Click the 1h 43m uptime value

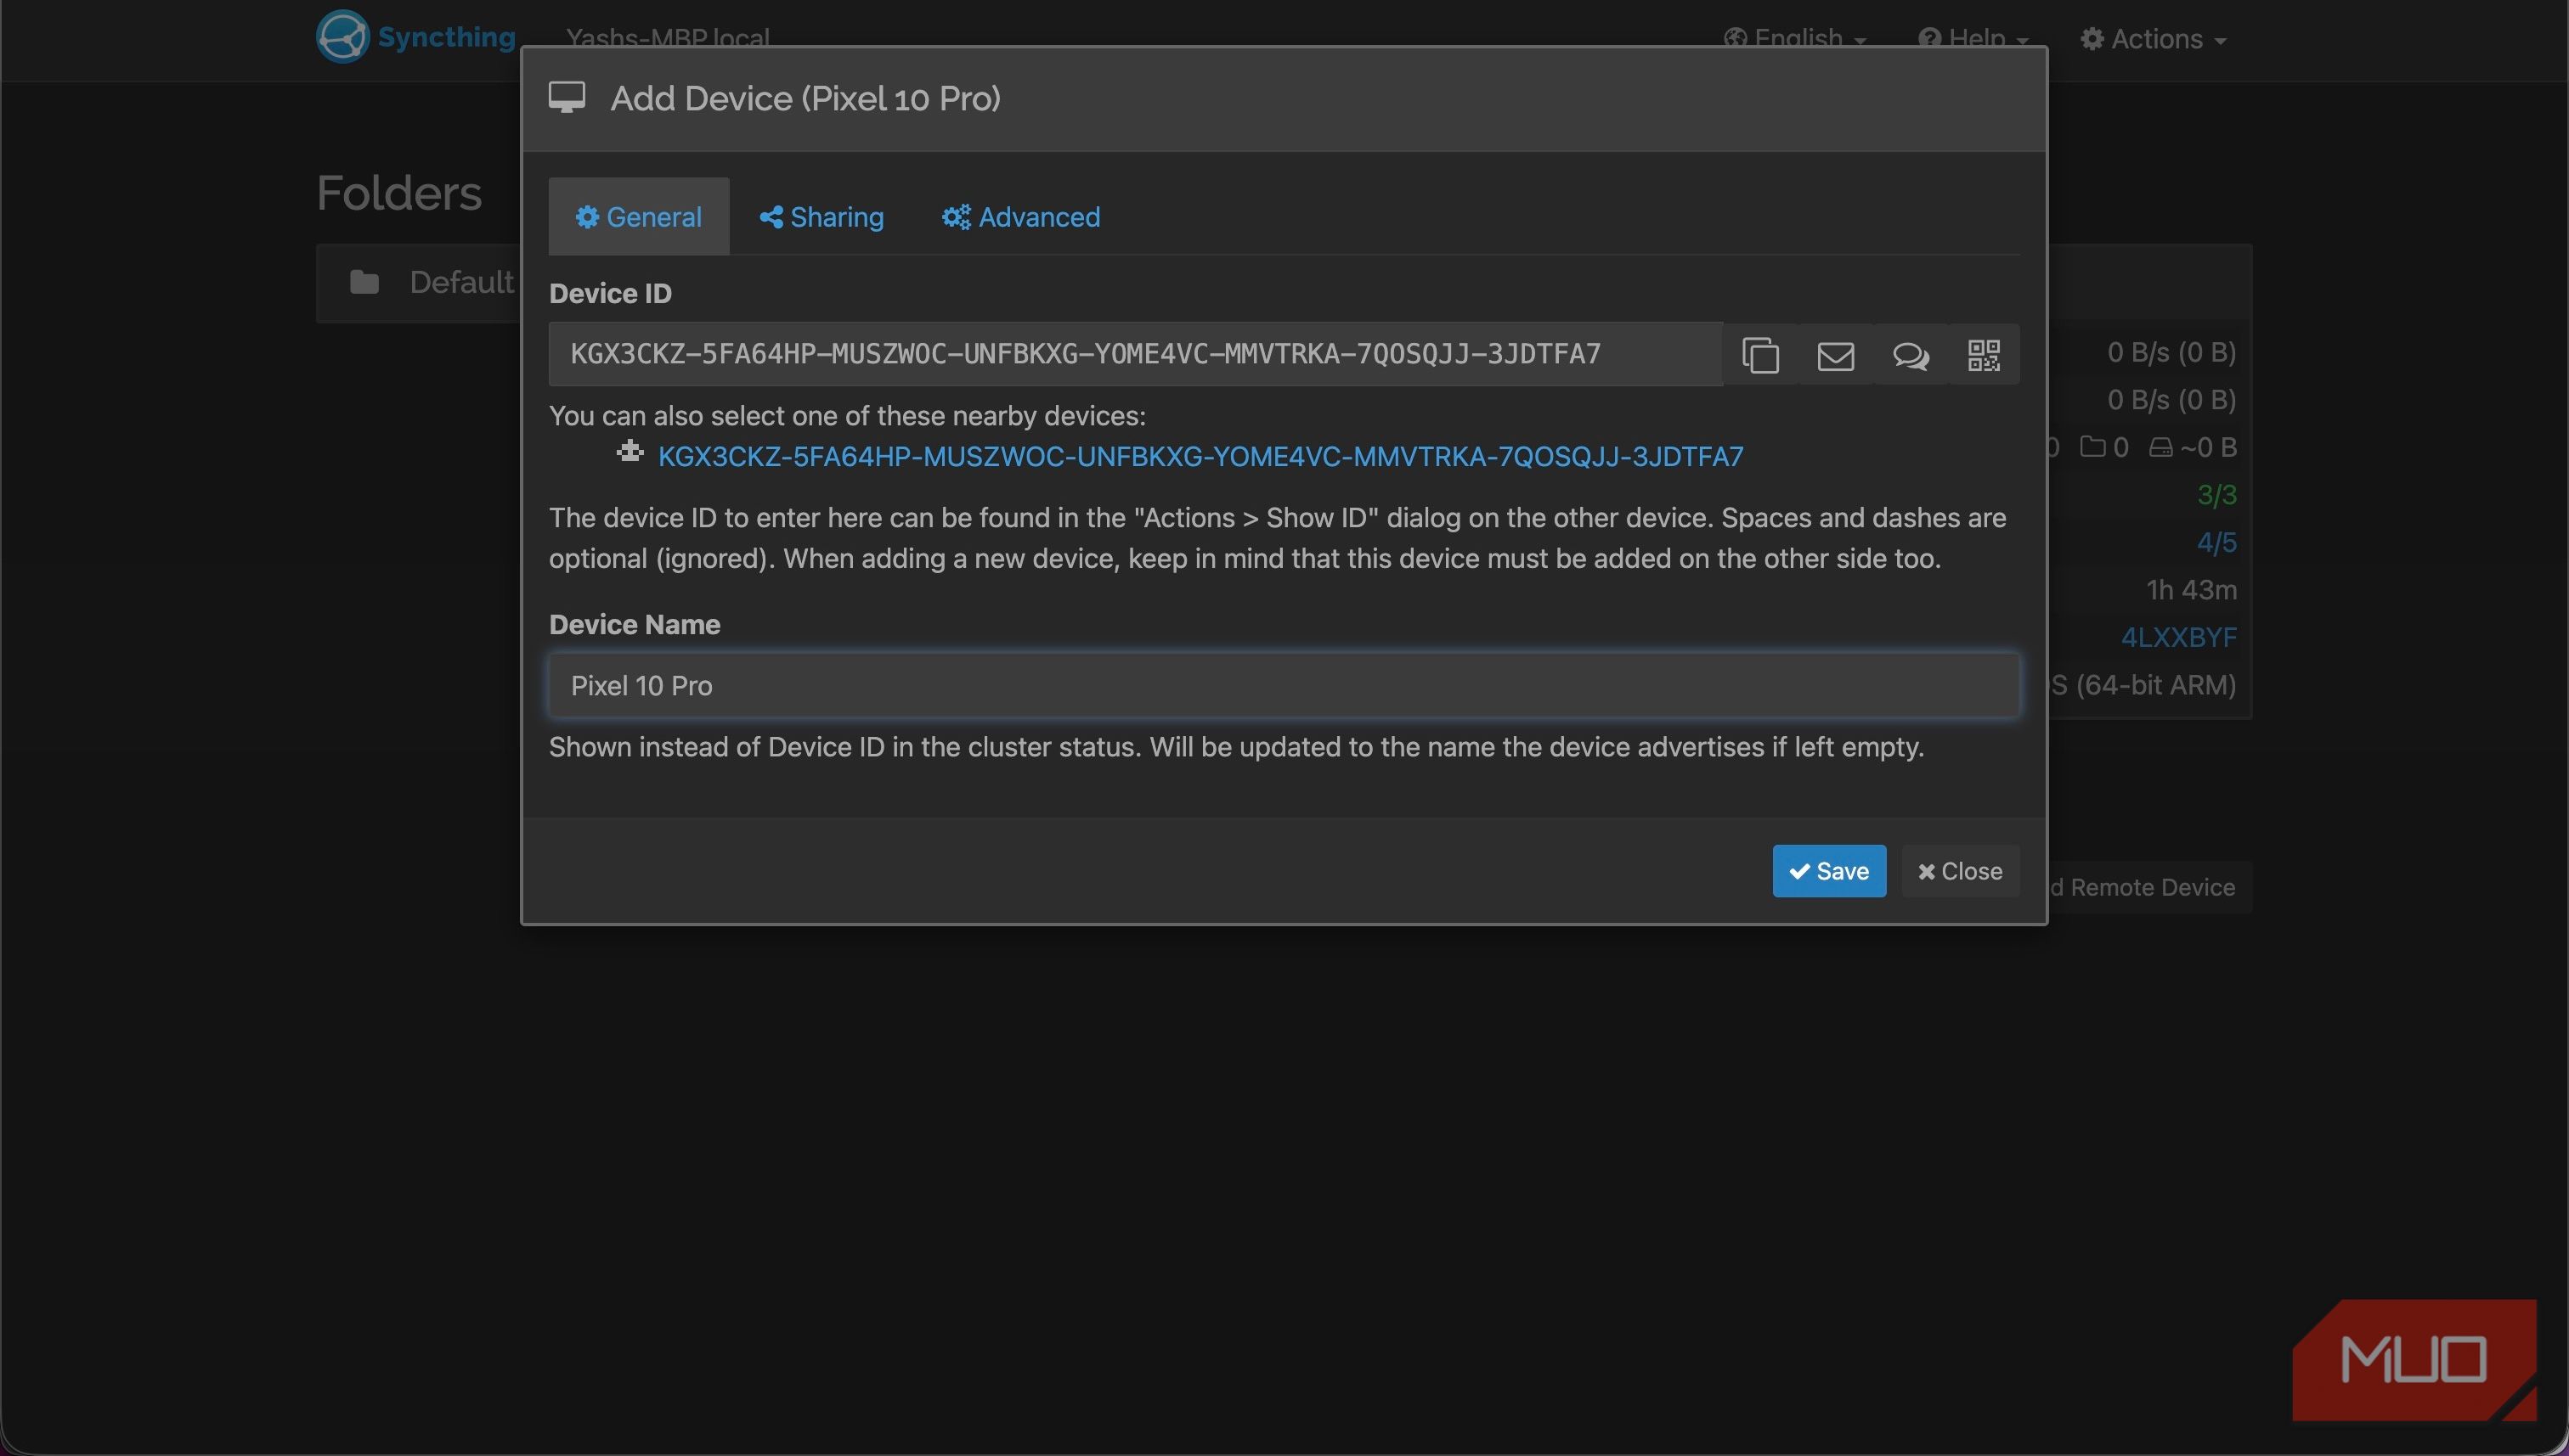click(x=2192, y=590)
